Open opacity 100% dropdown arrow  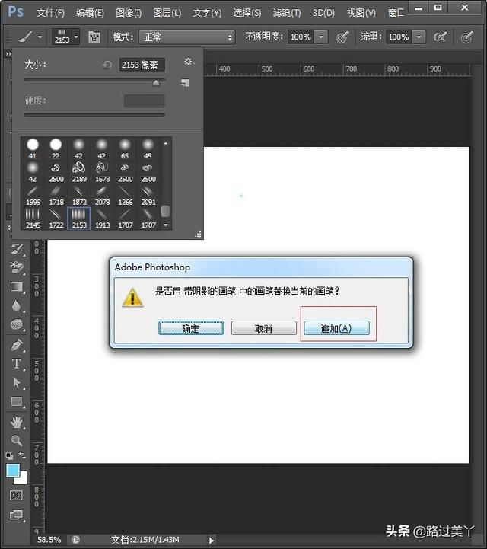tap(321, 37)
